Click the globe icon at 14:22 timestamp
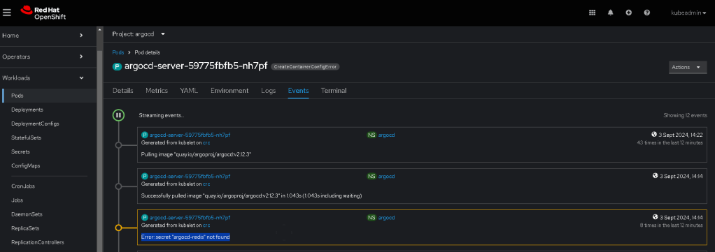The height and width of the screenshot is (252, 715). (654, 135)
